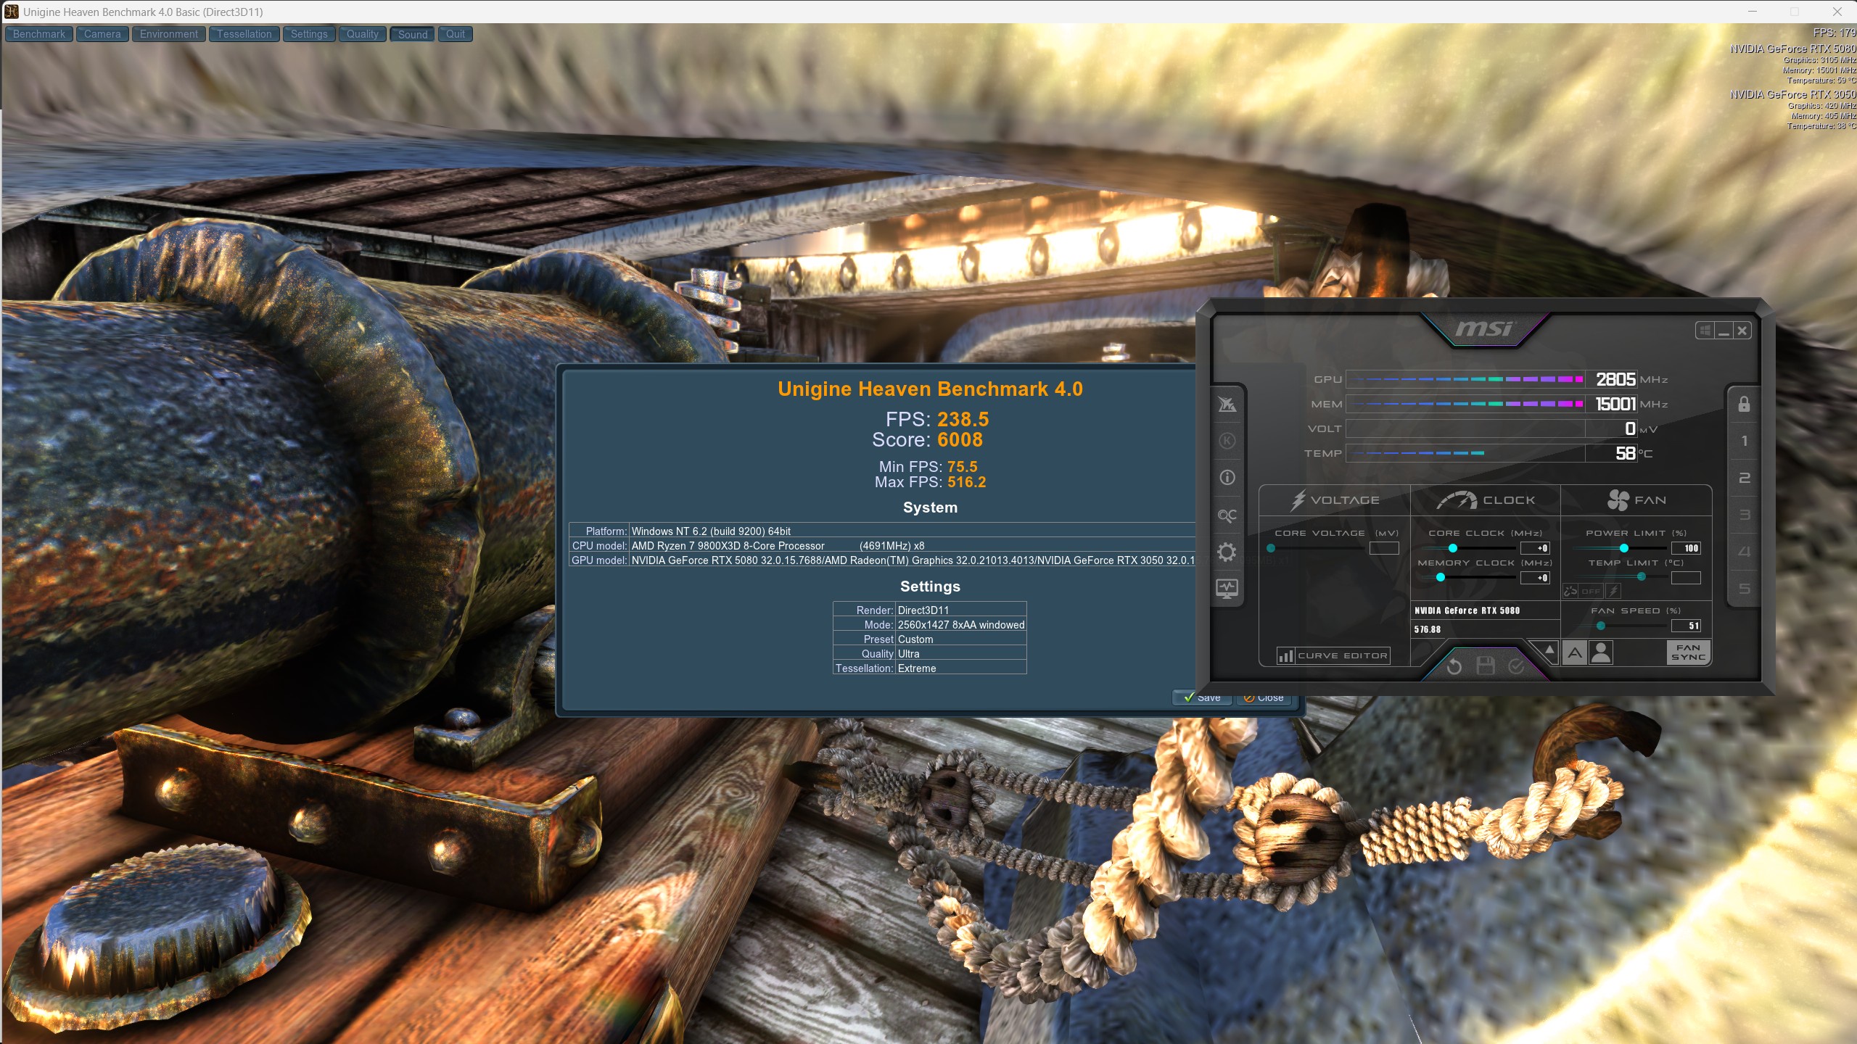Viewport: 1857px width, 1044px height.
Task: Toggle the Windows startup icon in Afterburner
Action: pos(1705,331)
